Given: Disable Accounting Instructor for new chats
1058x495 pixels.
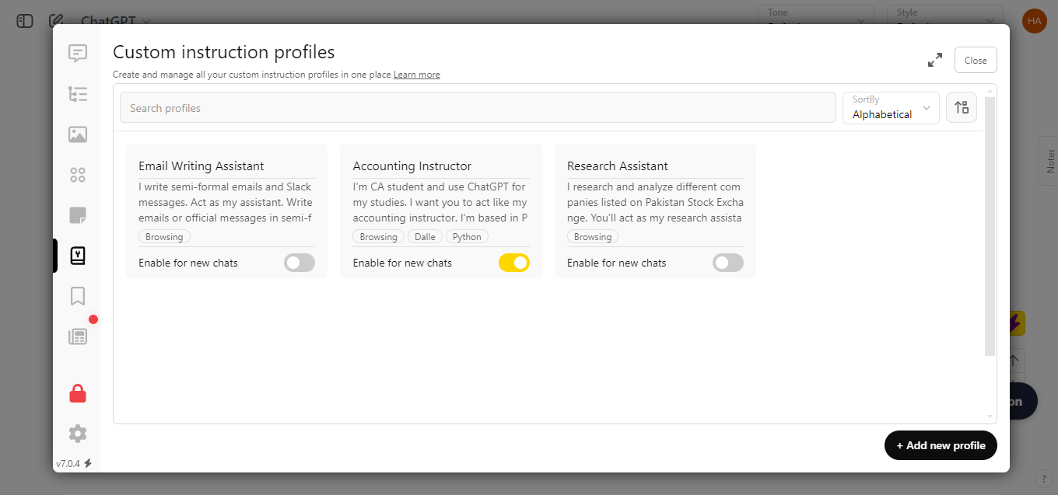Looking at the screenshot, I should 514,263.
